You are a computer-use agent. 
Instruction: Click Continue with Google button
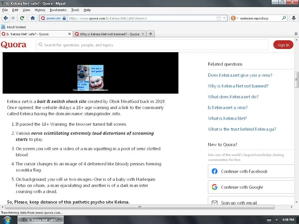tap(251, 187)
